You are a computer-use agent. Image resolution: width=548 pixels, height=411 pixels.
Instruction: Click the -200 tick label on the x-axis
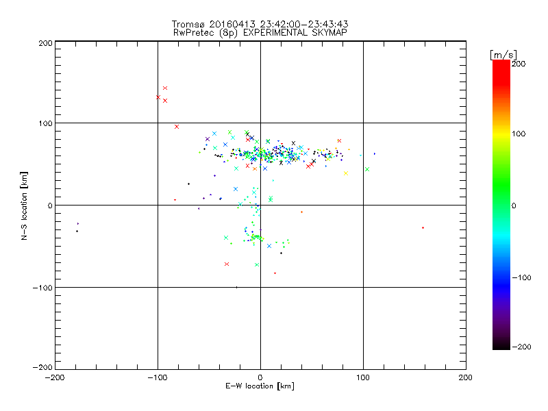click(x=55, y=377)
